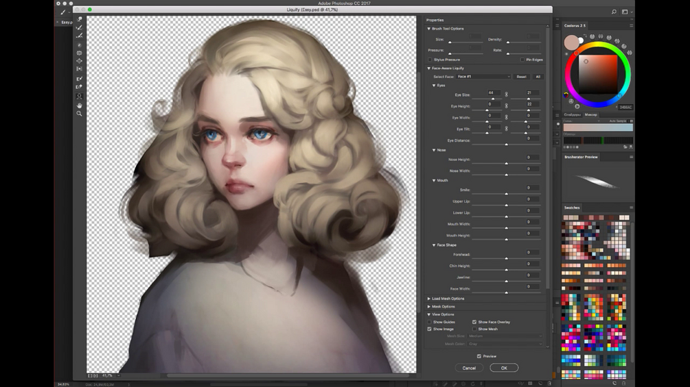Open the Coolorus 2.5 panel tab
The width and height of the screenshot is (690, 387).
click(x=575, y=25)
